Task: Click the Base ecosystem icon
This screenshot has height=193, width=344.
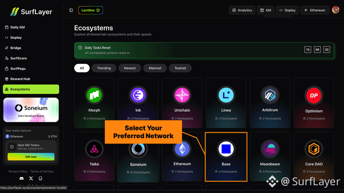Action: 226,149
